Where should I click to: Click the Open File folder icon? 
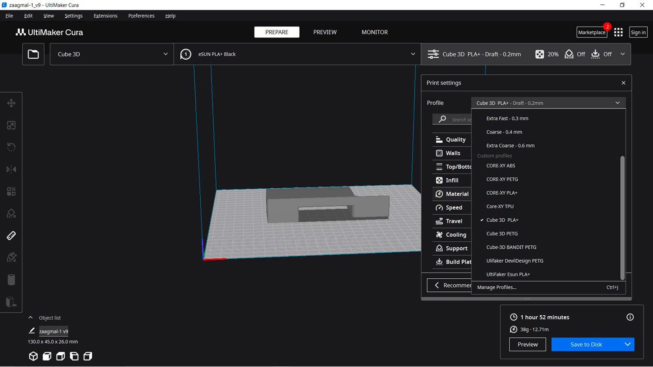coord(33,54)
